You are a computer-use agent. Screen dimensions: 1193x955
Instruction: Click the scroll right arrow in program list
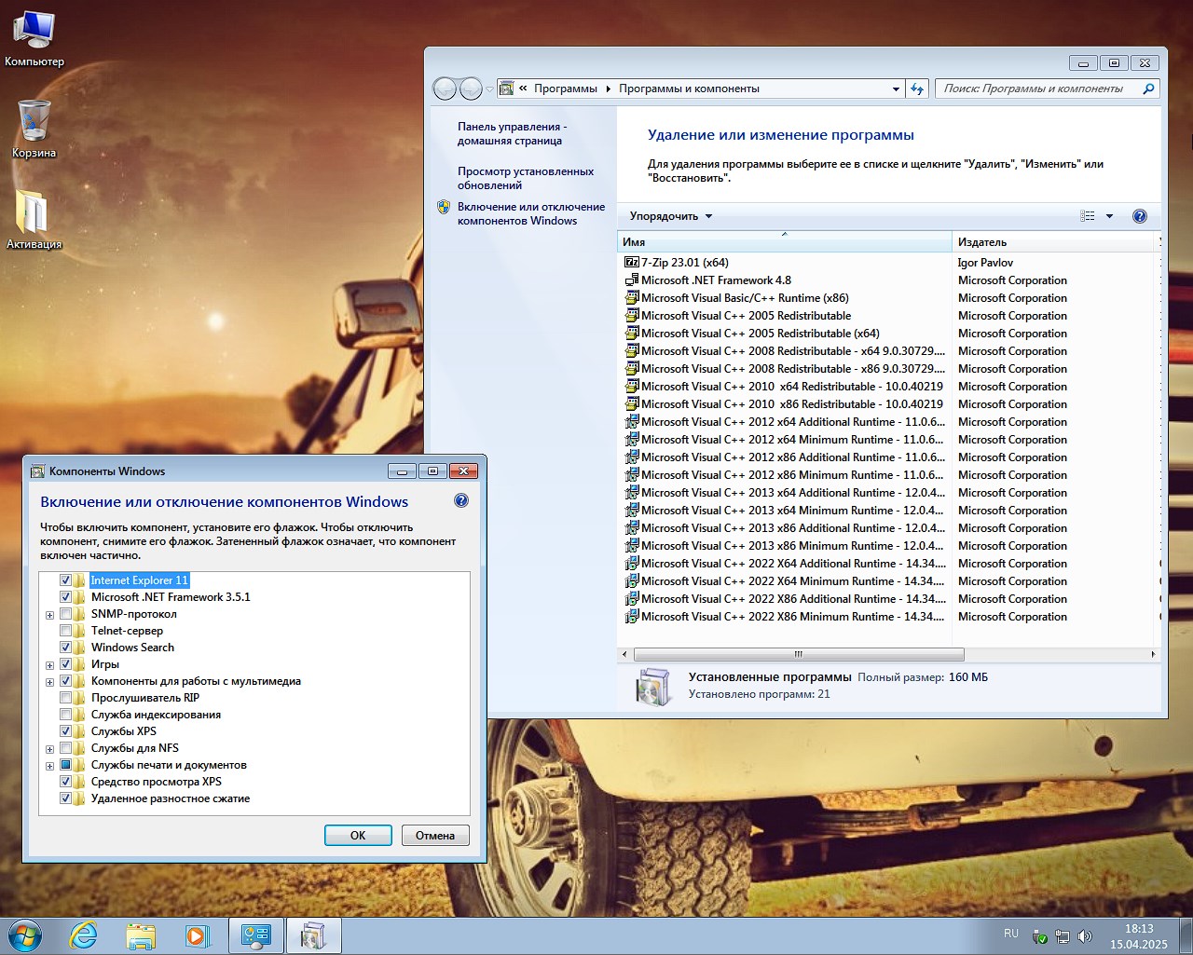[1153, 654]
